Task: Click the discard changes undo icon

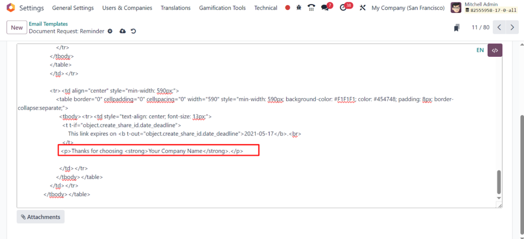Action: click(x=134, y=31)
